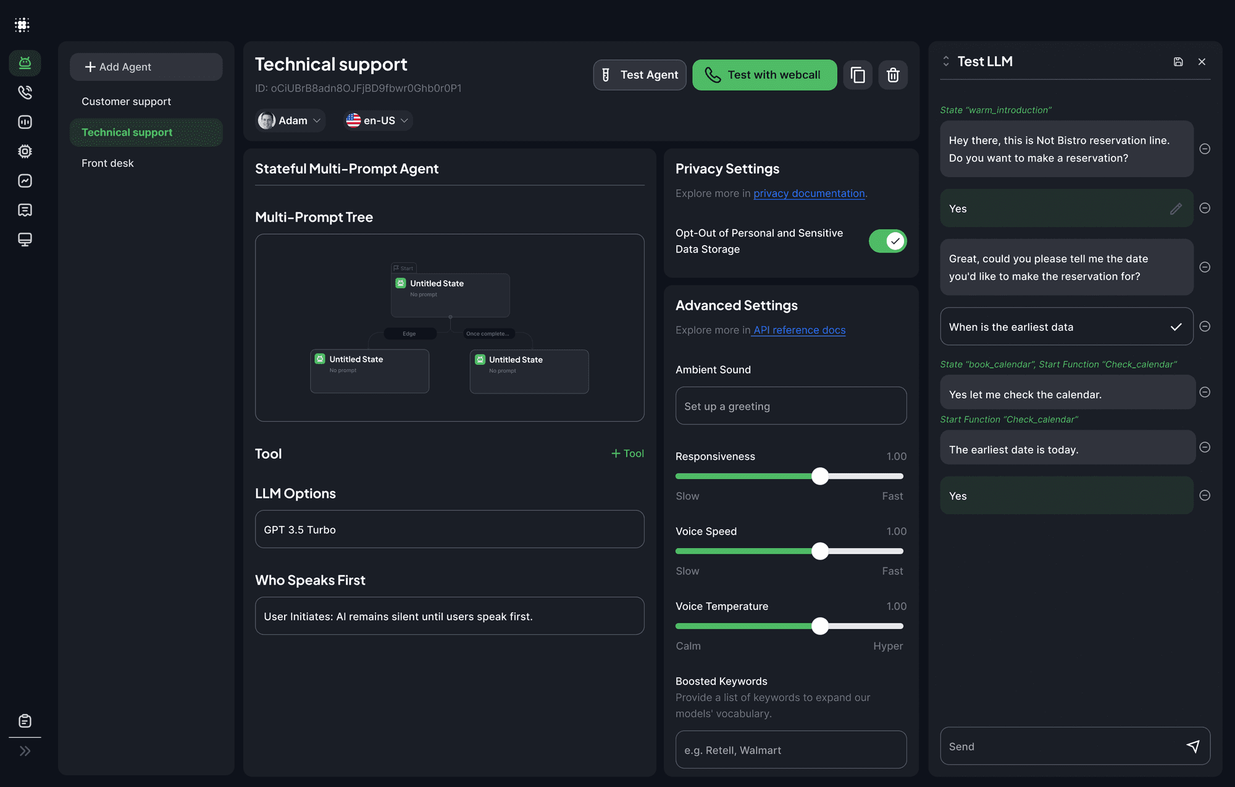
Task: Open the privacy documentation link
Action: pyautogui.click(x=808, y=193)
